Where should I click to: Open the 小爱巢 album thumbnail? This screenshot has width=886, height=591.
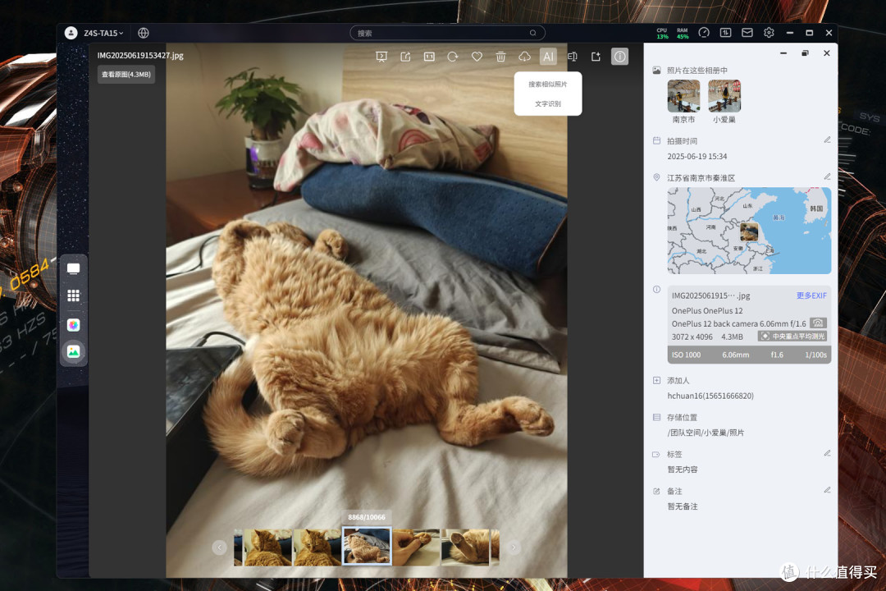click(x=724, y=96)
